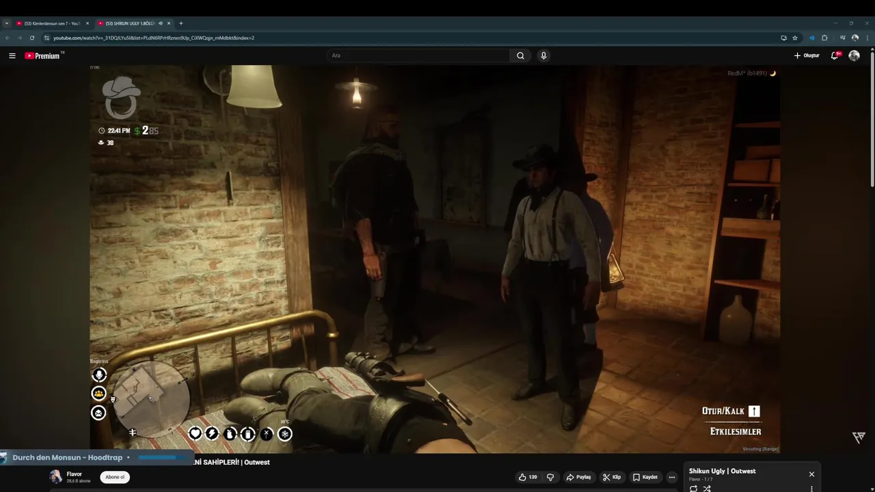The width and height of the screenshot is (875, 492).
Task: Go to YouTube Premium home logo
Action: (44, 56)
